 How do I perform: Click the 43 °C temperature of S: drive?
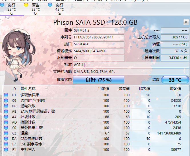(x=60, y=9)
